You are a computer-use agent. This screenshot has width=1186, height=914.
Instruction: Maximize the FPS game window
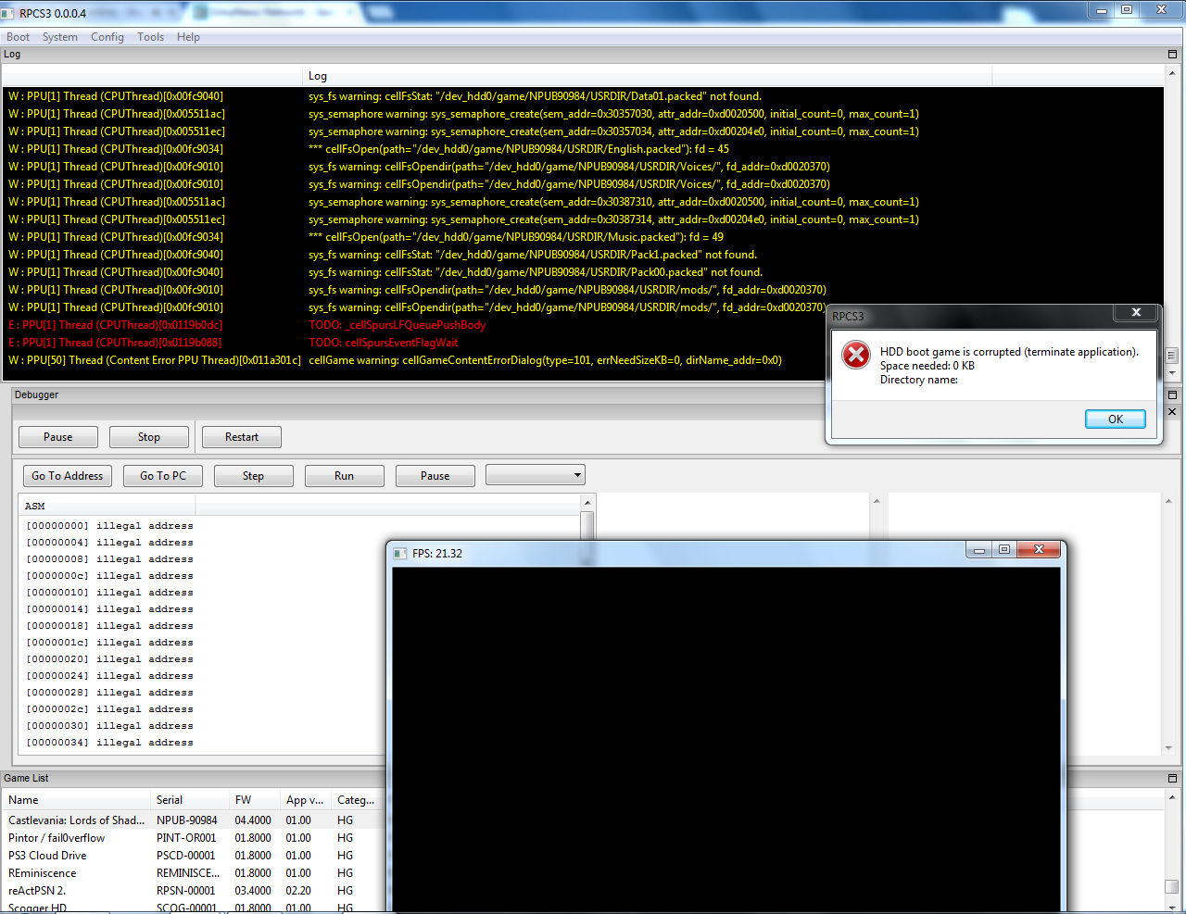(1003, 550)
